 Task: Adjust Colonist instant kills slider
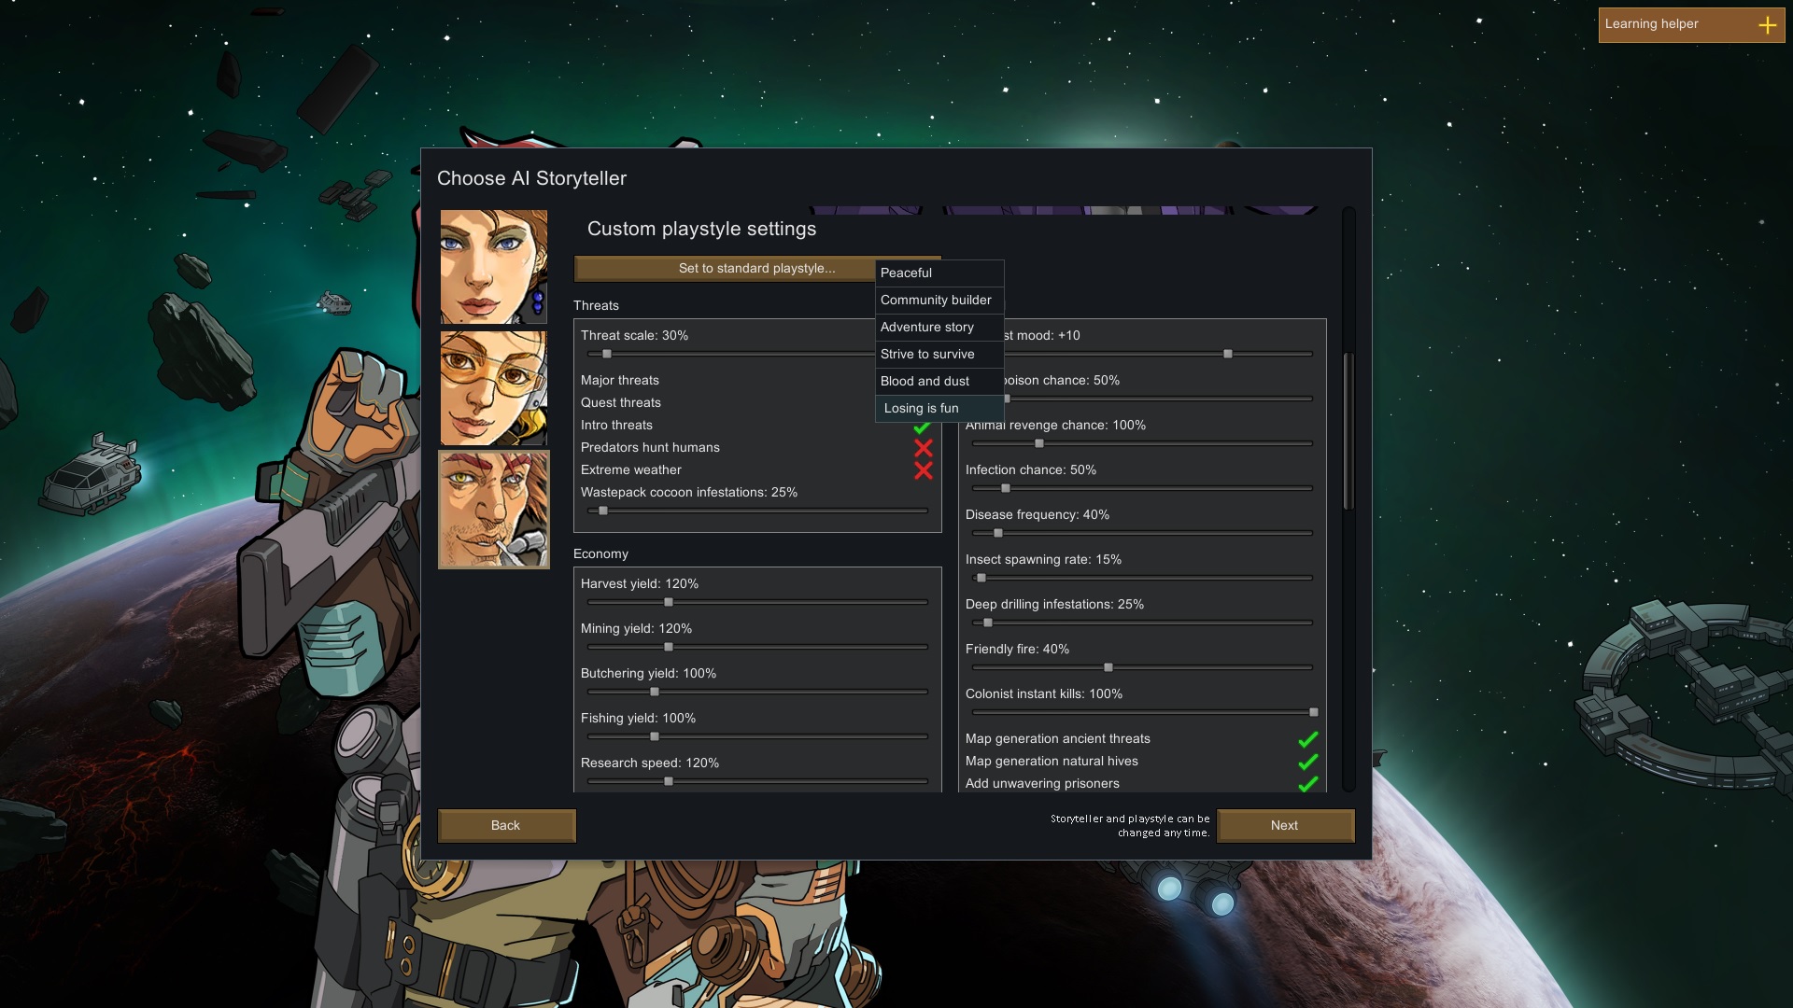tap(1142, 712)
